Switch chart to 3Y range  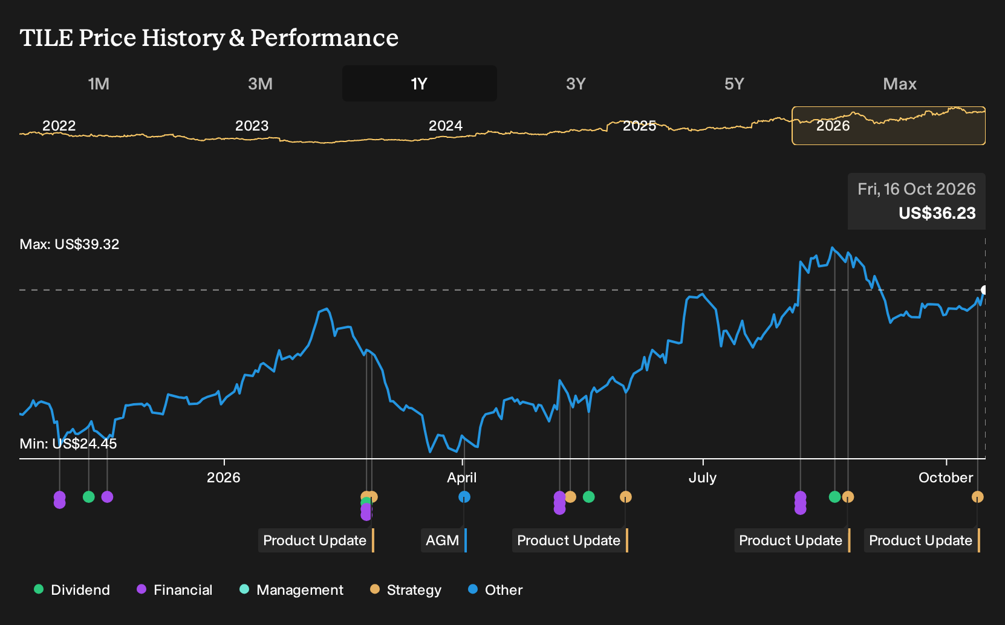pos(576,83)
